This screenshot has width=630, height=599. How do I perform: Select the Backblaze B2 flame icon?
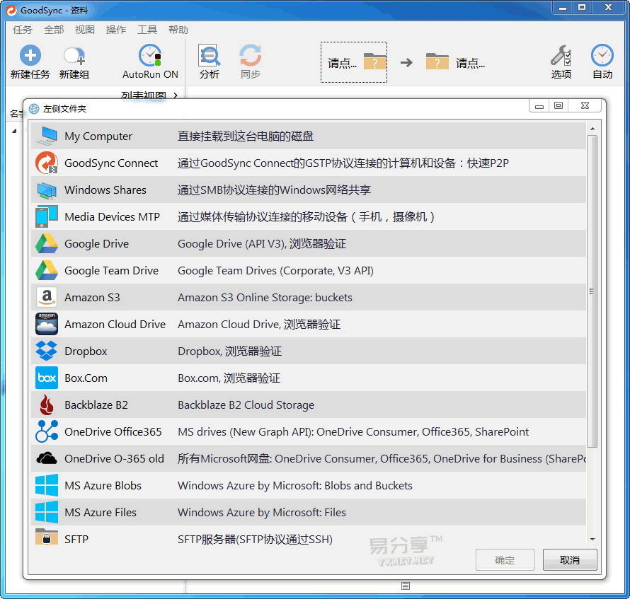point(47,405)
